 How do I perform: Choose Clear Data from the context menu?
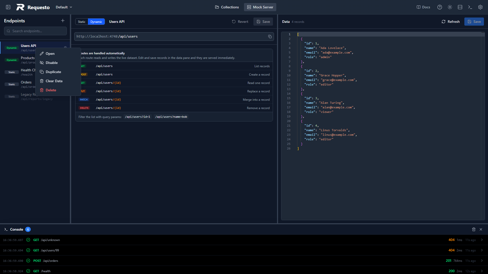click(58, 81)
